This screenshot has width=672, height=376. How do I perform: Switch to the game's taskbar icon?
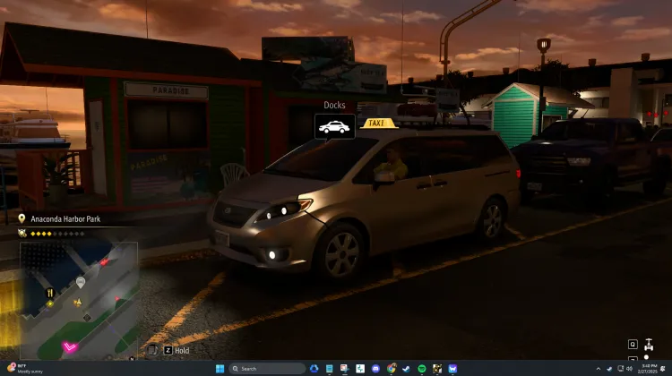[437, 369]
